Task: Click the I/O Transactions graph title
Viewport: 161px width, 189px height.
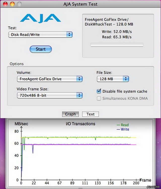Action: [x=80, y=124]
